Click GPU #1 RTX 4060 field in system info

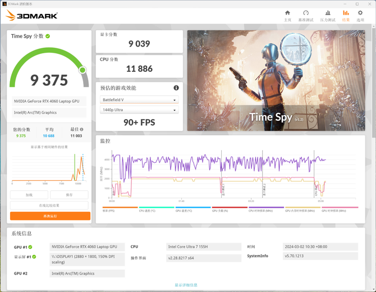[x=88, y=247]
